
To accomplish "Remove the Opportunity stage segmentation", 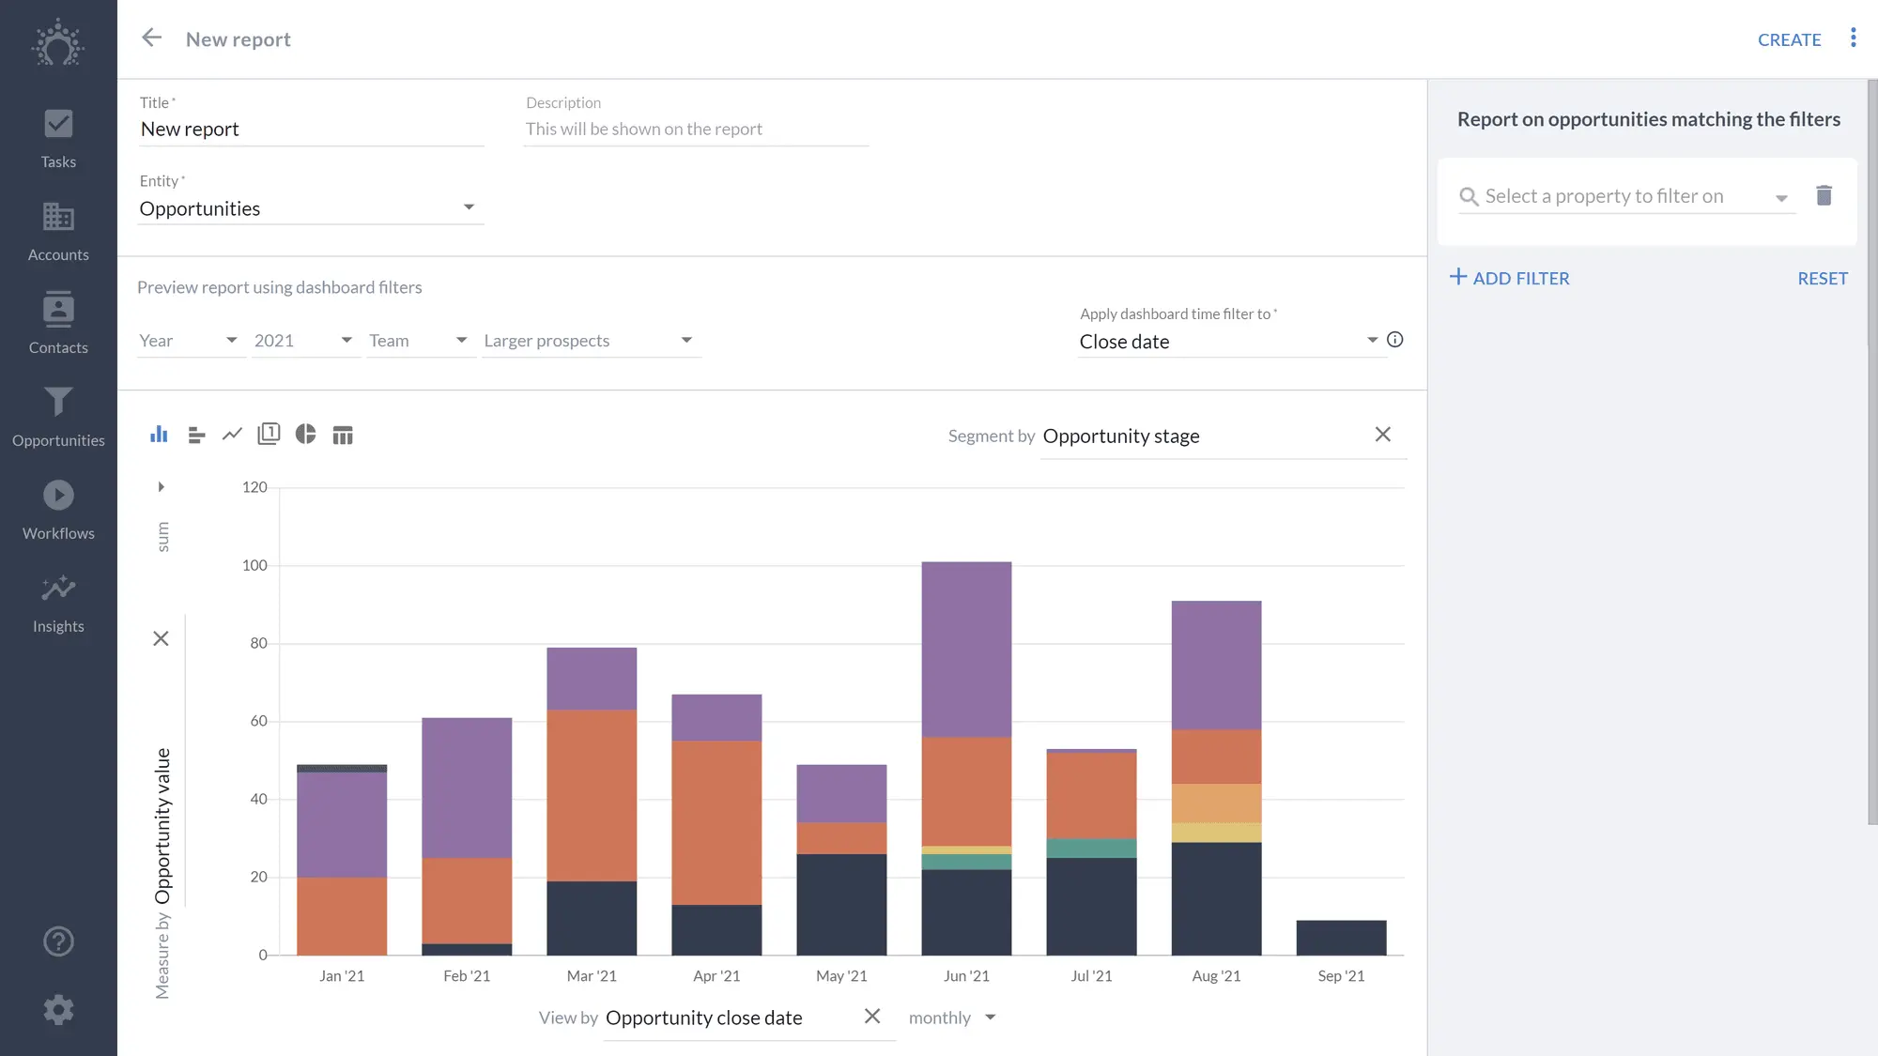I will (1383, 434).
